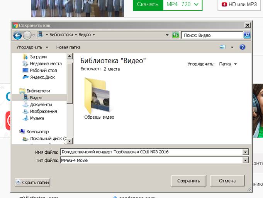Screen dimensions: 263x198
Task: Click the navigation pane scrollbar thumb
Action: [70, 83]
